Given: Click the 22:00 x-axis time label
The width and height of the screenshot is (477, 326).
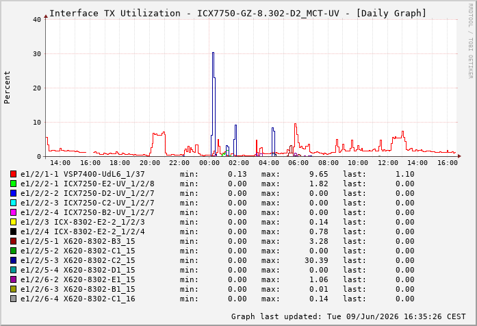Looking at the screenshot, I should pyautogui.click(x=179, y=163).
